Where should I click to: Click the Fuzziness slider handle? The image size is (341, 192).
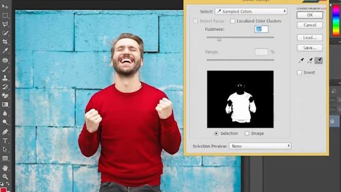point(220,39)
